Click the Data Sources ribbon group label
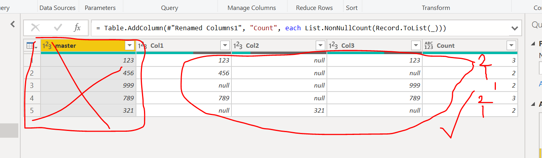This screenshot has width=542, height=158. [58, 8]
